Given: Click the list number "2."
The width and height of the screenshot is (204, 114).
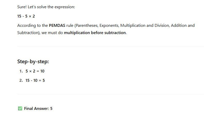Looking at the screenshot, I should pos(21,80).
